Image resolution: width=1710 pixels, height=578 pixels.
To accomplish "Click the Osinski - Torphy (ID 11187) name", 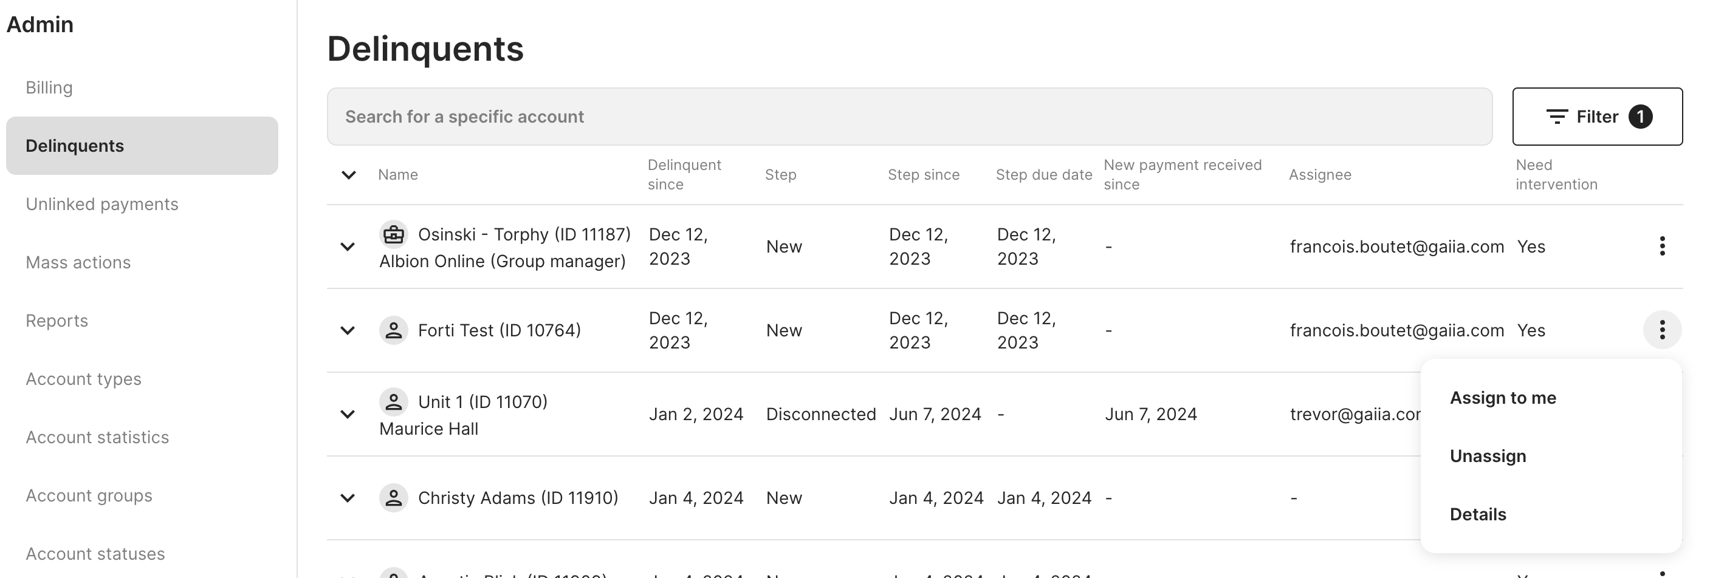I will (x=524, y=234).
